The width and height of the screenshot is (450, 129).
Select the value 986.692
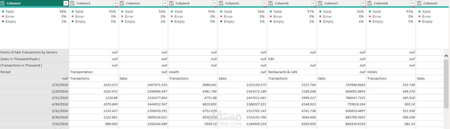[x=94, y=124]
